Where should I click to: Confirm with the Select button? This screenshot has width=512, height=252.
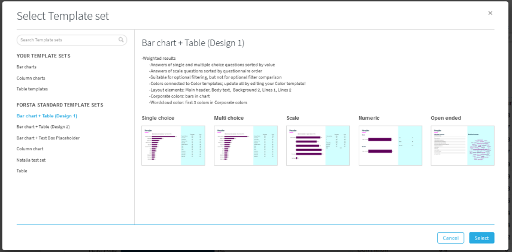pos(481,238)
